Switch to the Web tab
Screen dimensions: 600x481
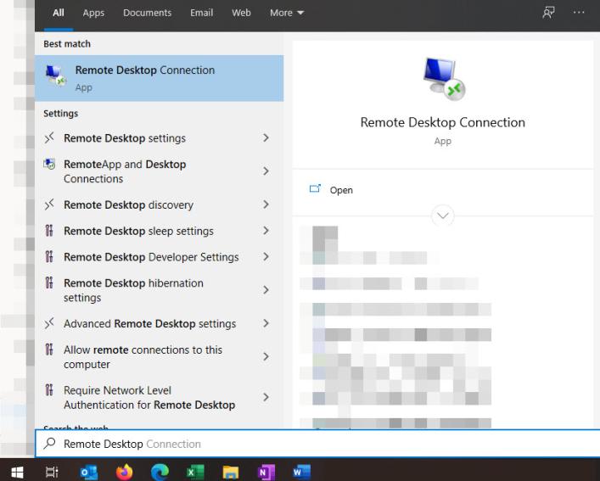point(241,13)
